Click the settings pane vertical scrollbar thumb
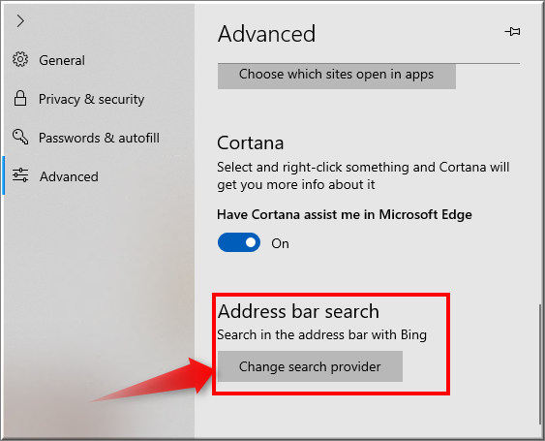The image size is (545, 441). tap(540, 364)
